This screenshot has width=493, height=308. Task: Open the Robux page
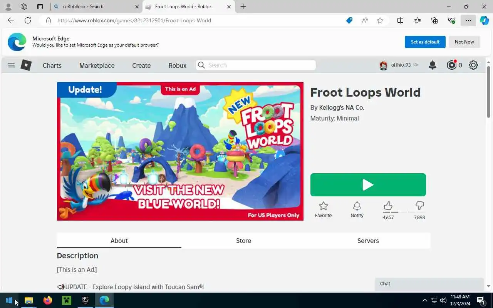pos(178,65)
